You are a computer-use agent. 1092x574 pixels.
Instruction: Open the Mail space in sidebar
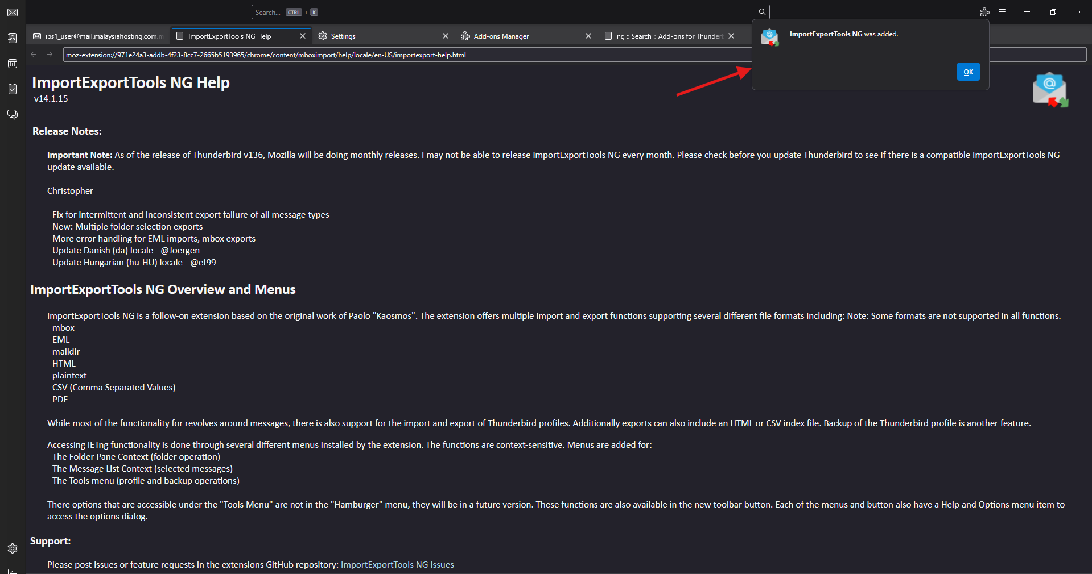(13, 13)
